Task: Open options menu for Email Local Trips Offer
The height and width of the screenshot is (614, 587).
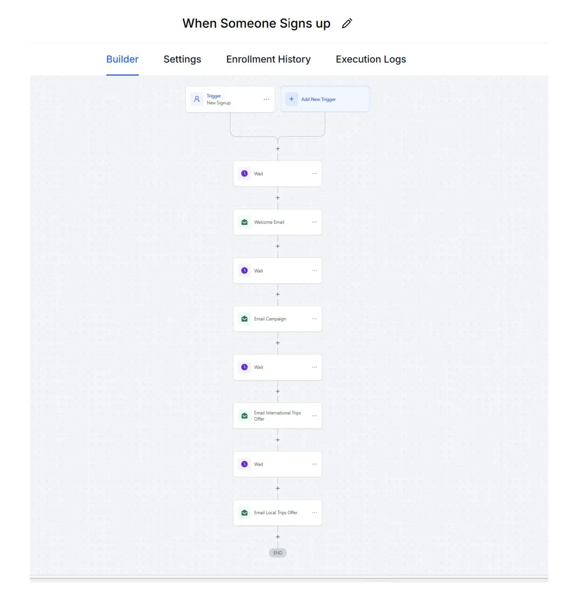Action: coord(315,513)
